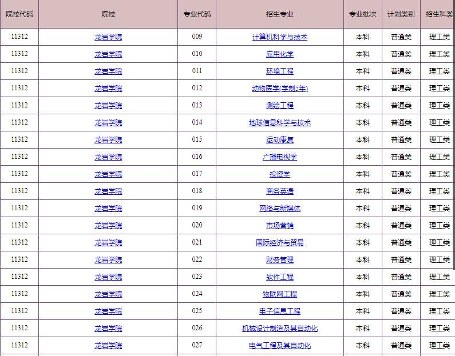This screenshot has width=455, height=356.
Task: Open the 电气工程及其自动化 major link
Action: pos(280,345)
